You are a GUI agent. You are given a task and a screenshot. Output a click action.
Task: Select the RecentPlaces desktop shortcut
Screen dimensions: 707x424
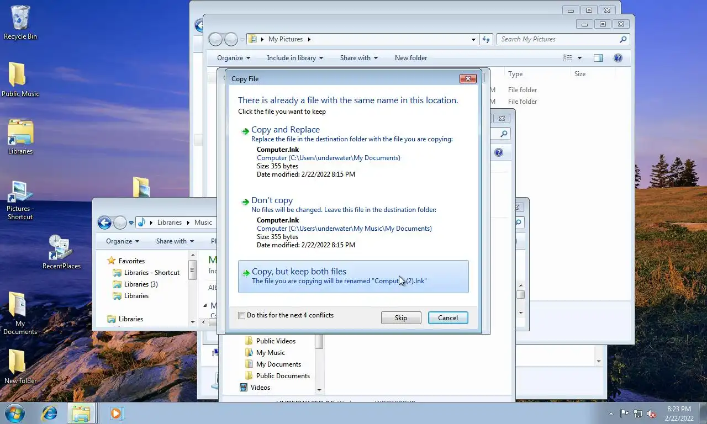[x=61, y=252]
